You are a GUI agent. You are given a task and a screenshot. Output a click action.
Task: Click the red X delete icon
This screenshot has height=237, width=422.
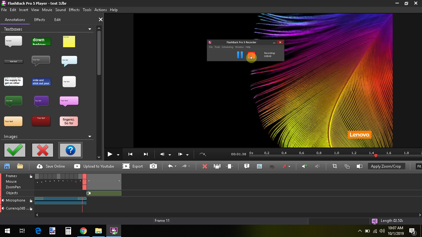205,166
